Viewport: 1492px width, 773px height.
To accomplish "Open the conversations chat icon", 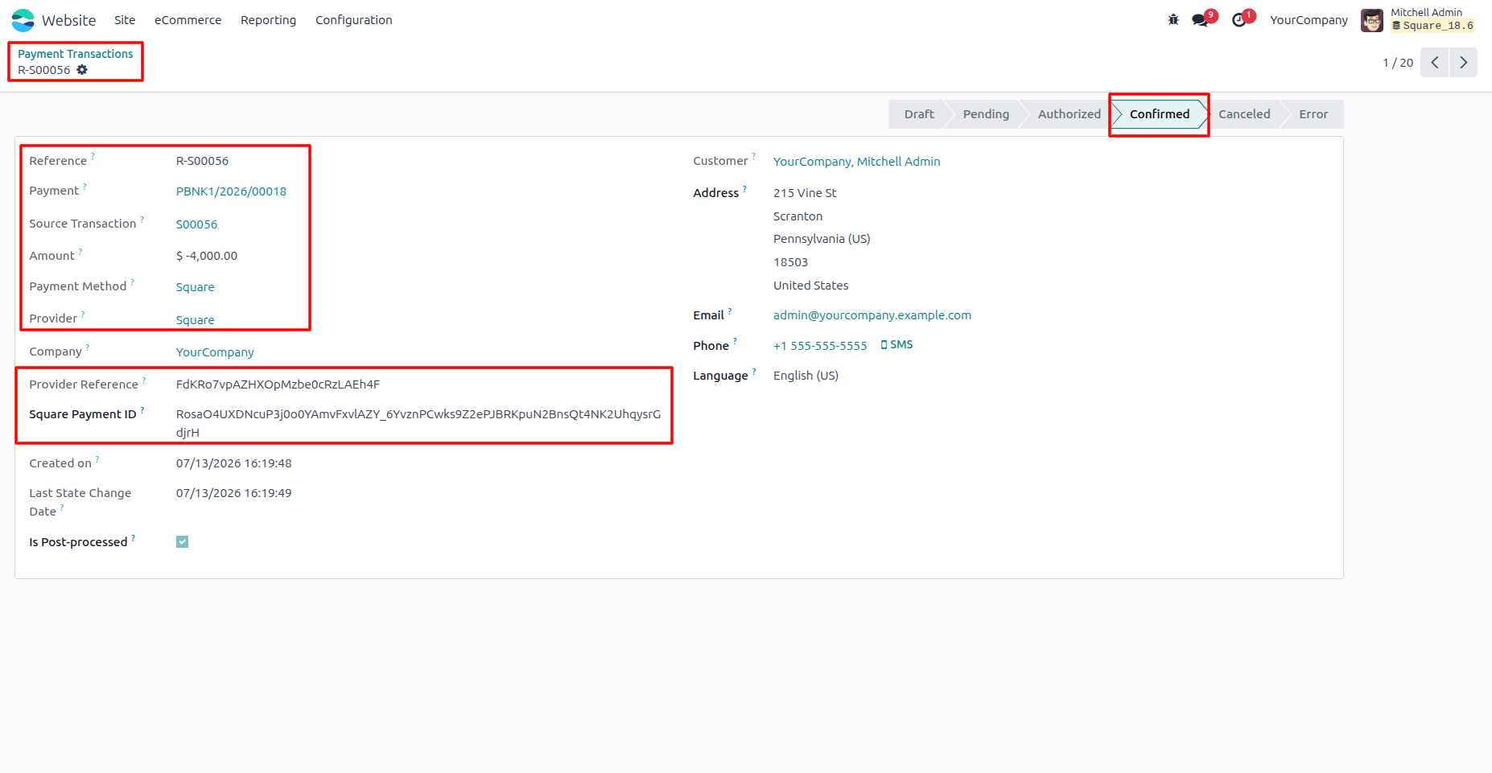I will point(1201,20).
